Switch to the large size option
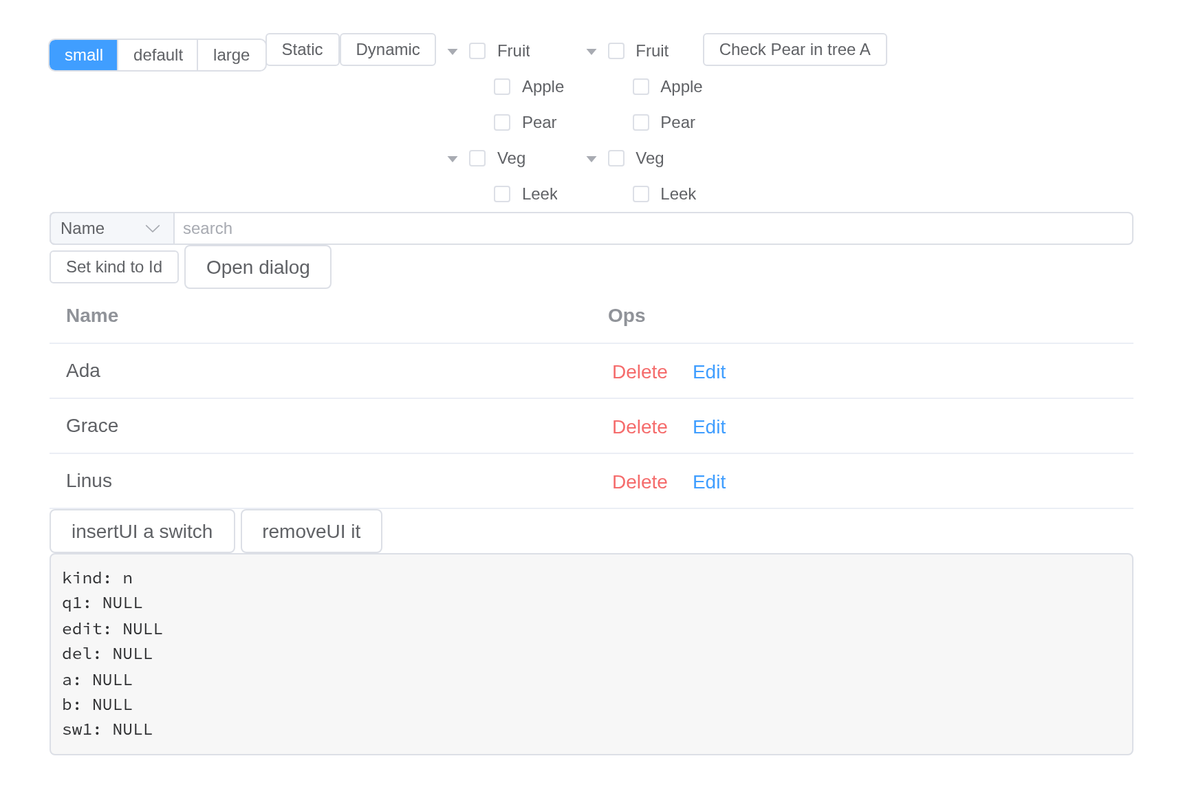This screenshot has width=1183, height=809. (231, 55)
